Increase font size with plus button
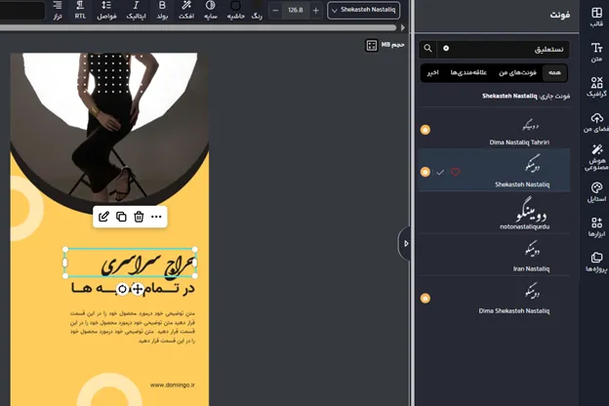 click(315, 10)
